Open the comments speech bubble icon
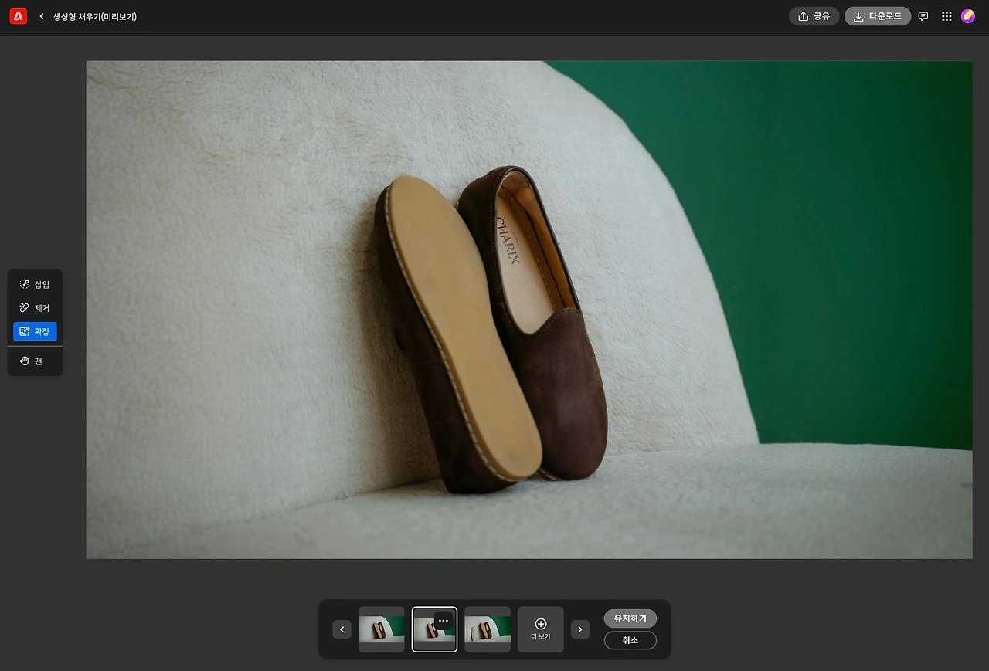 (923, 16)
